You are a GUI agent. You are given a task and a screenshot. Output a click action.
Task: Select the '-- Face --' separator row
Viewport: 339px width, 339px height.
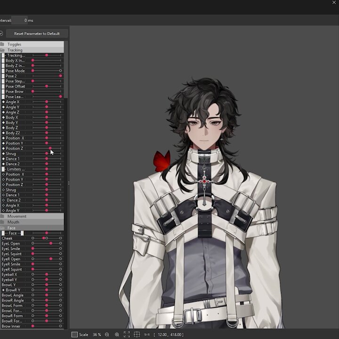pyautogui.click(x=32, y=233)
